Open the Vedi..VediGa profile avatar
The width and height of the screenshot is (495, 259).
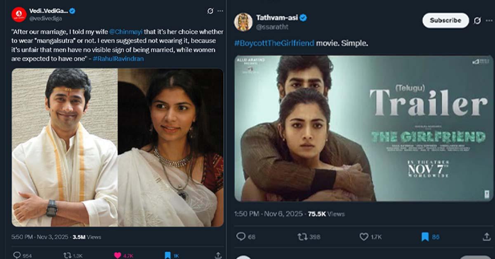pos(19,14)
